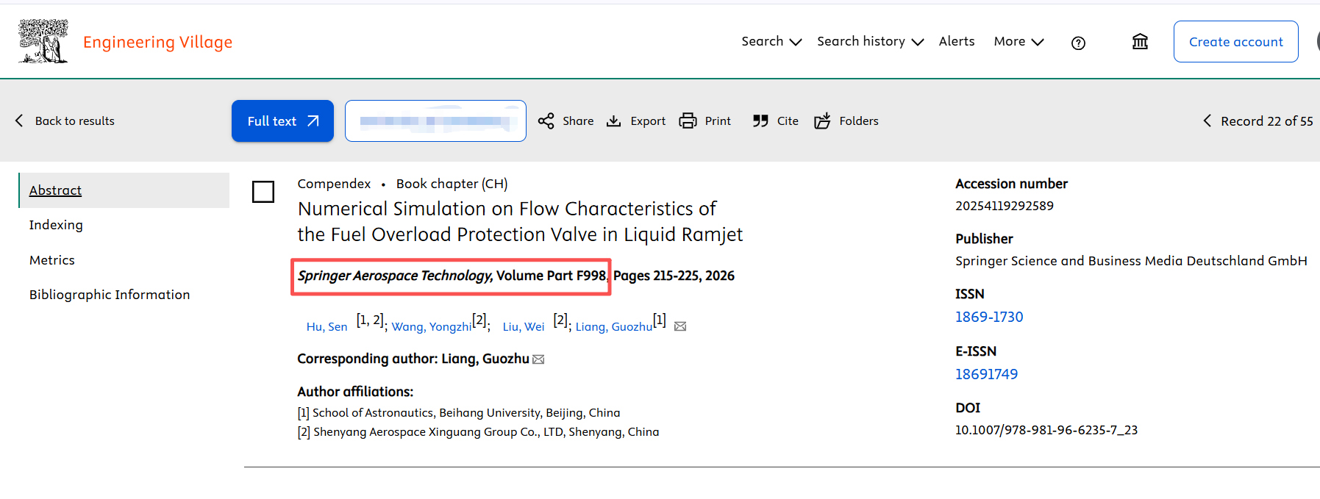Save record to Folders
This screenshot has height=499, width=1320.
click(846, 121)
